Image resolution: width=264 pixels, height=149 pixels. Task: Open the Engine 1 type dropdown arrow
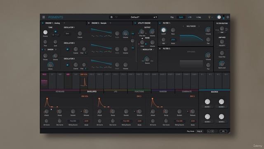pos(64,23)
